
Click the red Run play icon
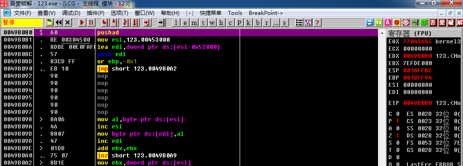pos(82,23)
